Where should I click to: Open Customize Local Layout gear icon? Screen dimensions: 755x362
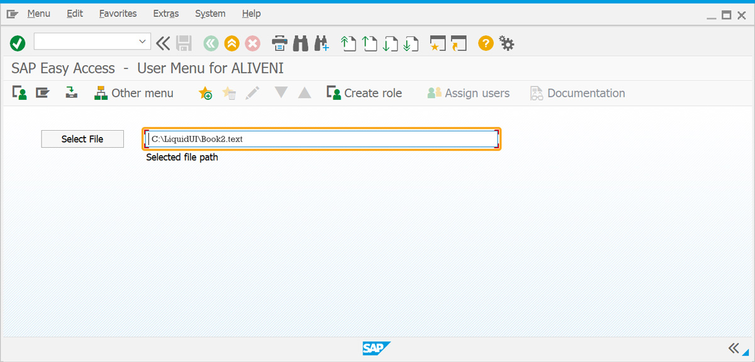click(x=506, y=43)
